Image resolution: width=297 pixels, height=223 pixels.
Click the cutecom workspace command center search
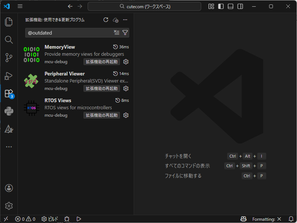(144, 6)
